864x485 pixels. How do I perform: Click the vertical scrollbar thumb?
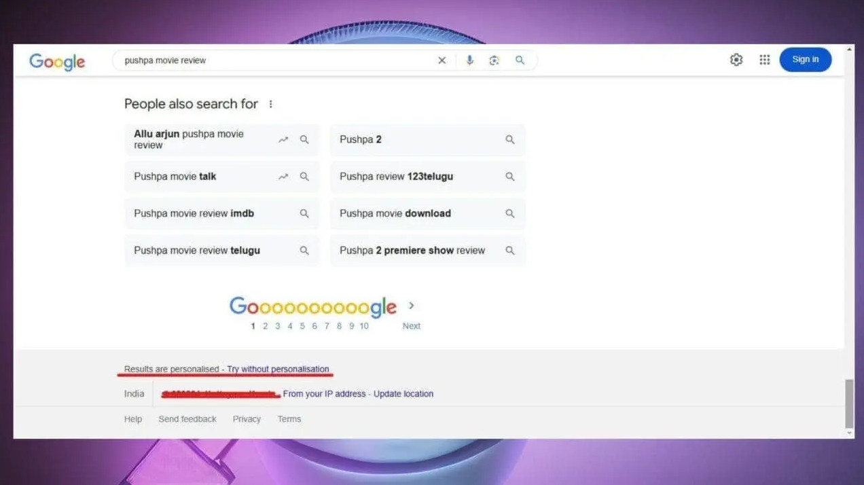[x=849, y=402]
